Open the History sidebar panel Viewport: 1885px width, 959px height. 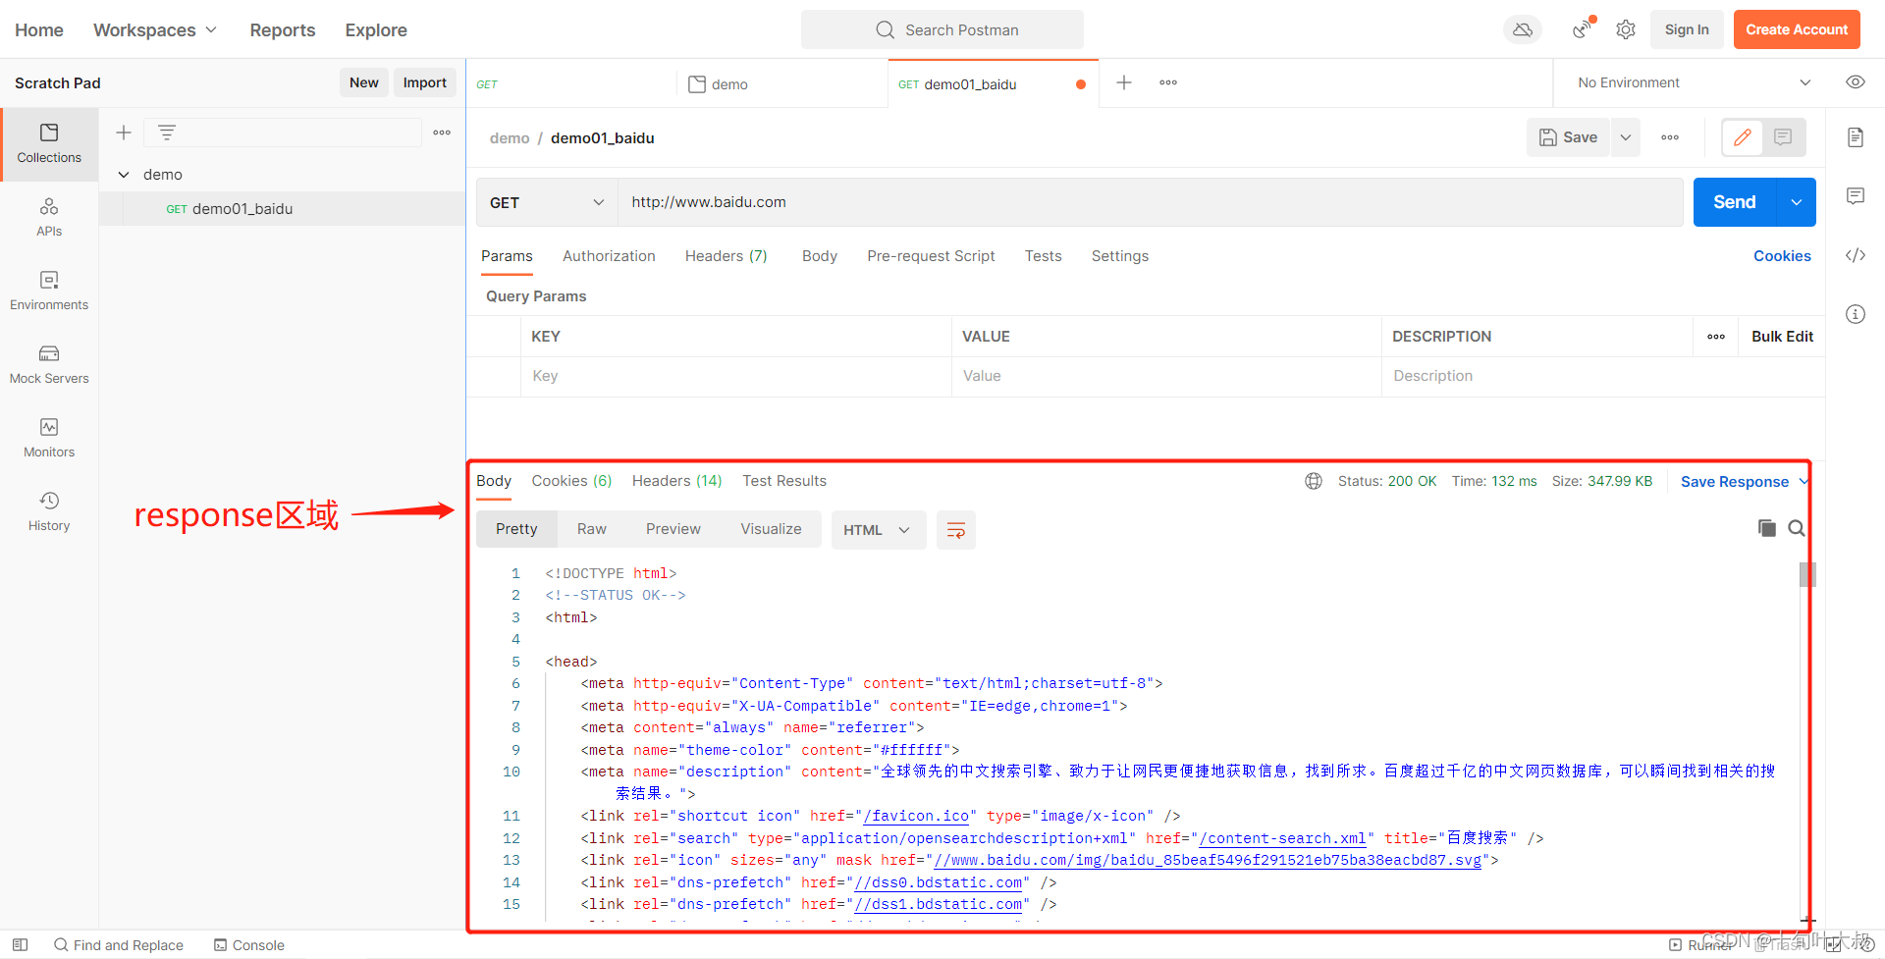click(49, 512)
